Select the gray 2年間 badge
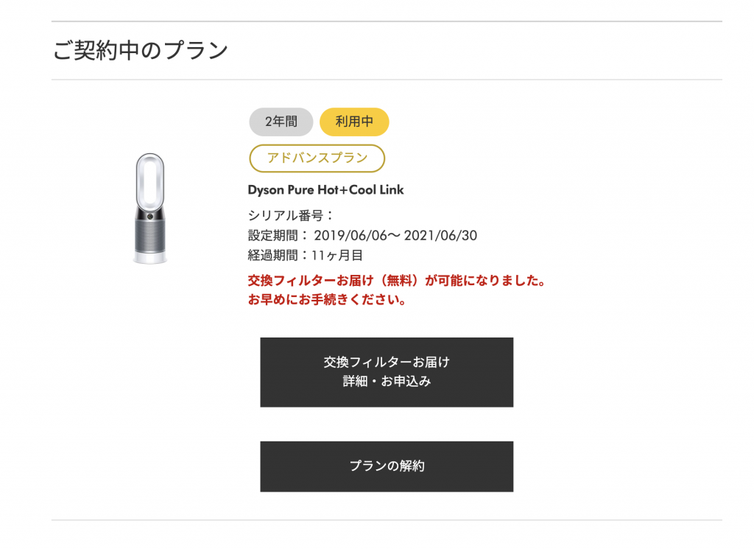The image size is (754, 549). click(x=281, y=122)
